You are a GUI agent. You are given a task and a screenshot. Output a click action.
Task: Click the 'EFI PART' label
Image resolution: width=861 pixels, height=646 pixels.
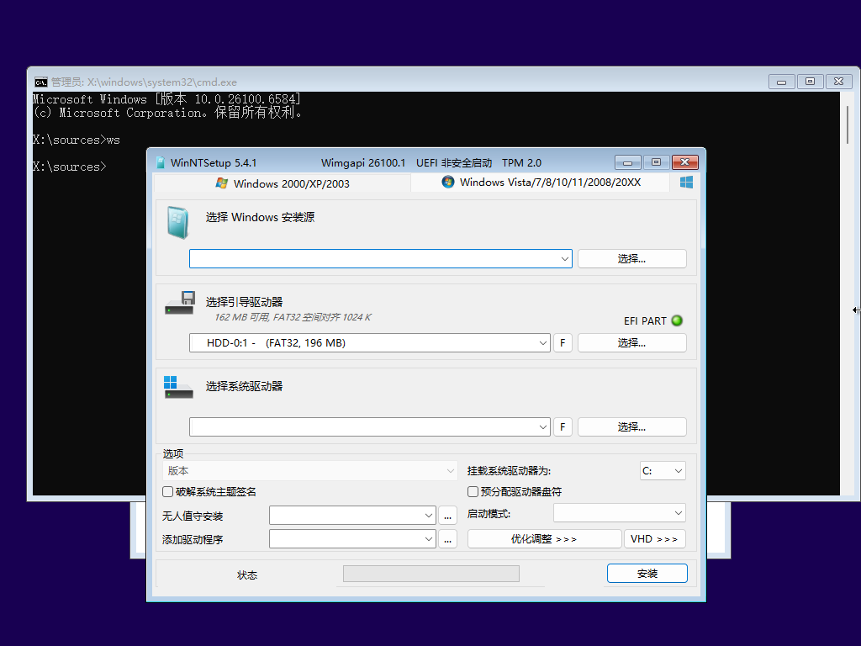pyautogui.click(x=645, y=320)
